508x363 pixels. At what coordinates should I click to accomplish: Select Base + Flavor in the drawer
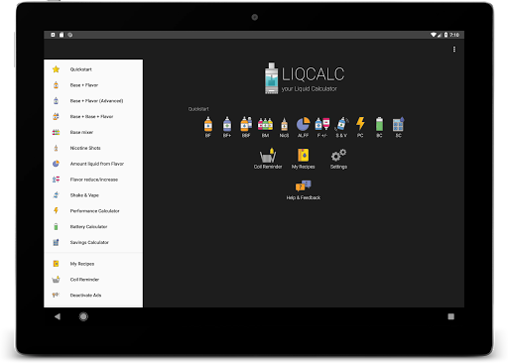coord(93,85)
